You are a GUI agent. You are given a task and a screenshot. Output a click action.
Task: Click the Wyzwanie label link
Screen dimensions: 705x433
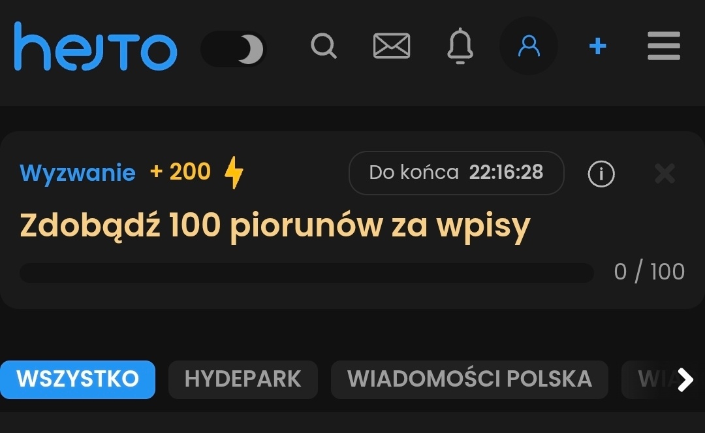[78, 172]
